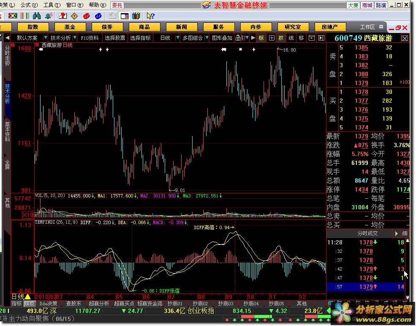Viewport: 416px width, 326px height.
Task: Click the 路演 link button
Action: click(x=381, y=5)
